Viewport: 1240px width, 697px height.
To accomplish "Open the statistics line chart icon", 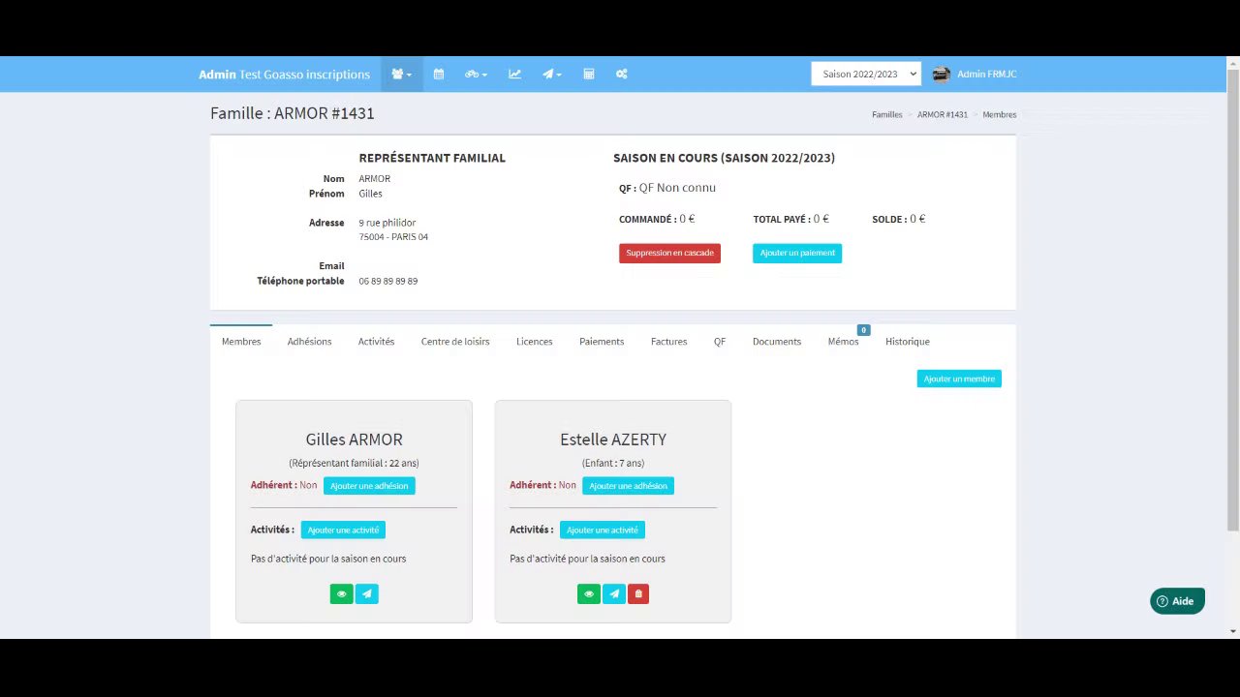I will pos(514,75).
